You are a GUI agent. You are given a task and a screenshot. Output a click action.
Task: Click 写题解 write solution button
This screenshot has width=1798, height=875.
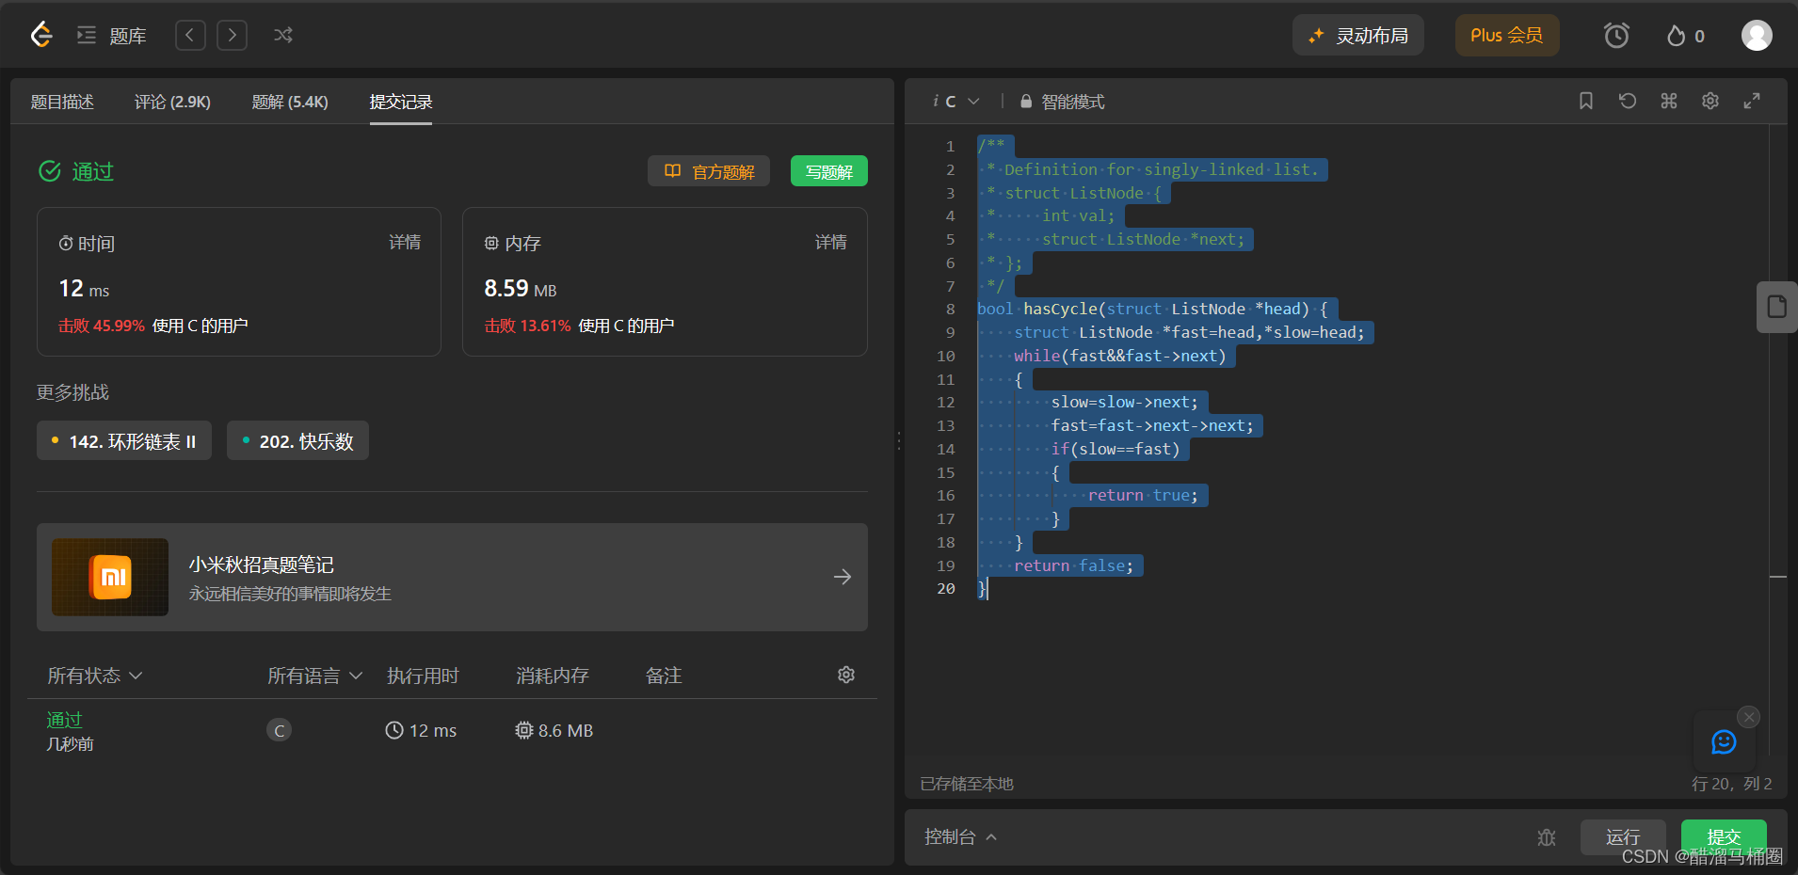[x=828, y=171]
